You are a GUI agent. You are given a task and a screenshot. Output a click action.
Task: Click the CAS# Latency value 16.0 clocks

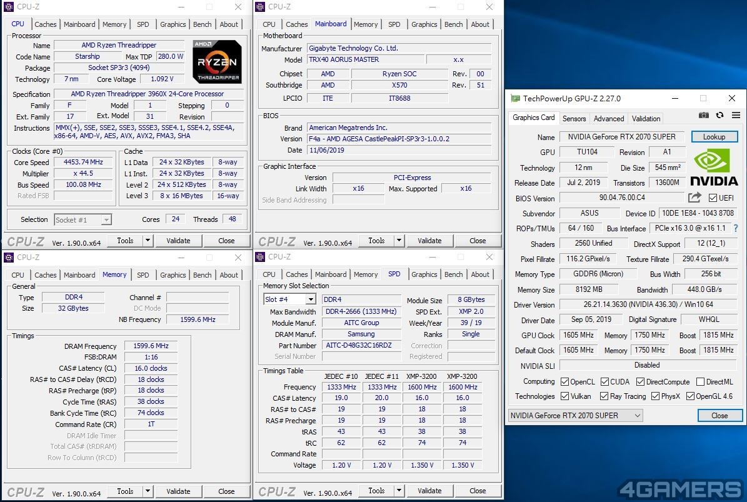click(151, 368)
